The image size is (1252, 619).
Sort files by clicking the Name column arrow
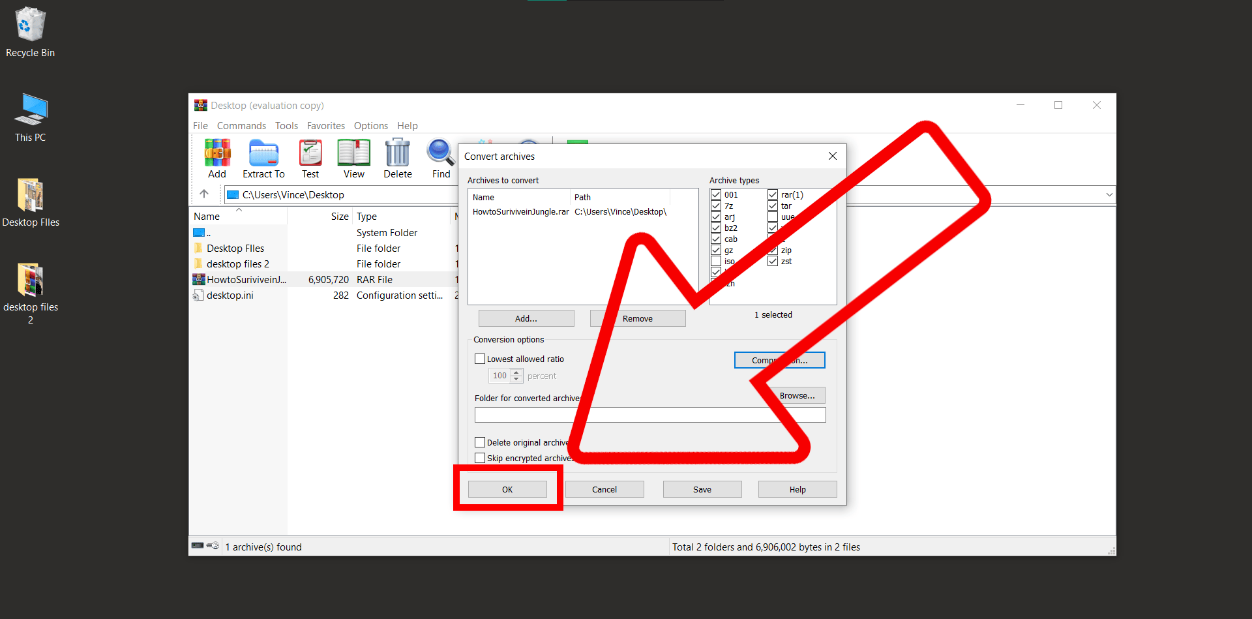coord(239,211)
